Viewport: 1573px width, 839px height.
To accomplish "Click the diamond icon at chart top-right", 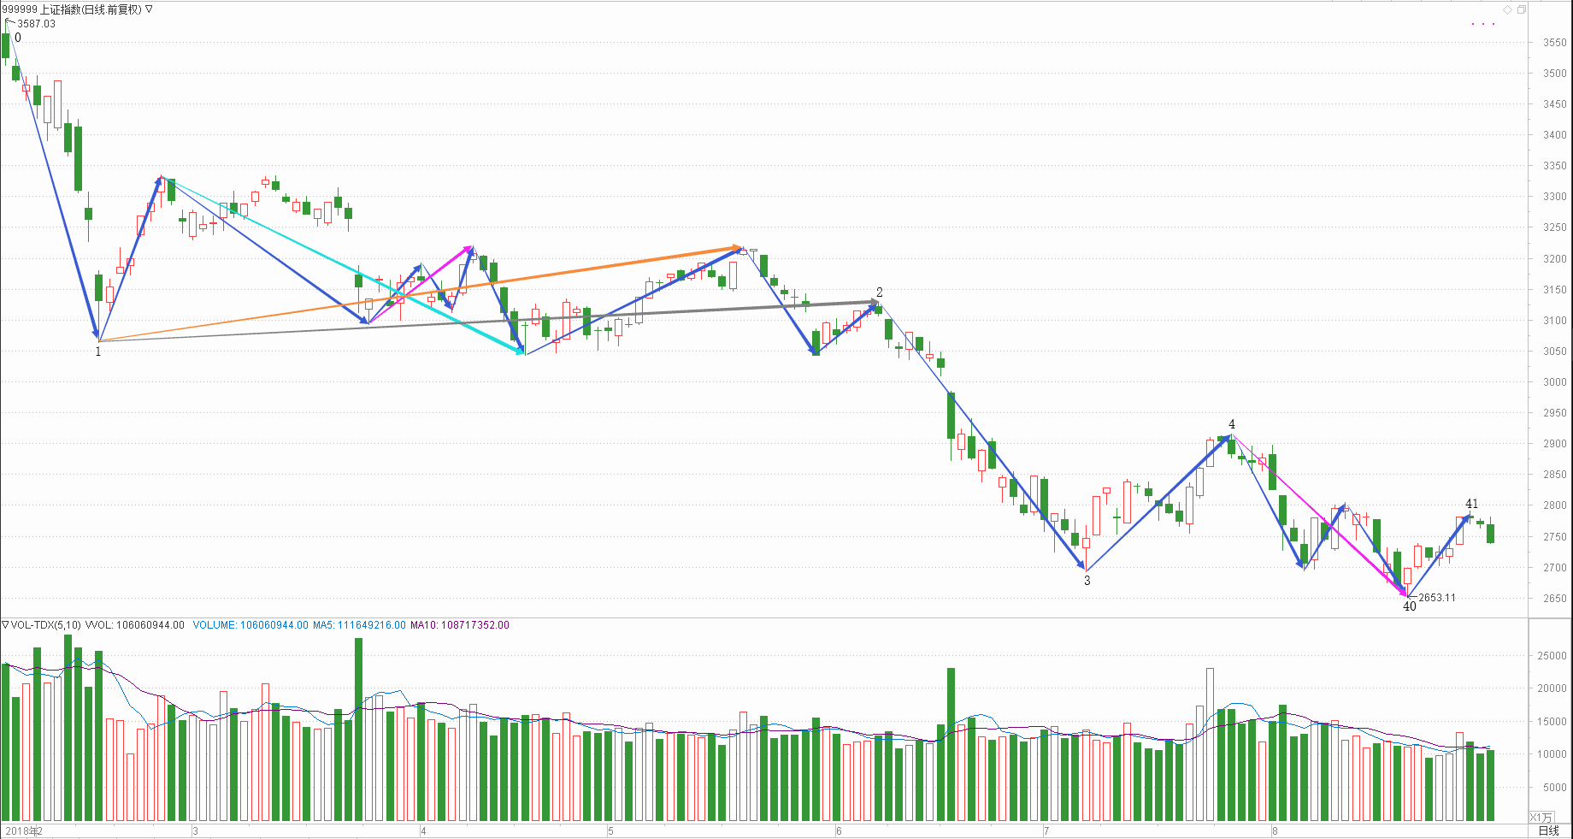I will point(1508,9).
